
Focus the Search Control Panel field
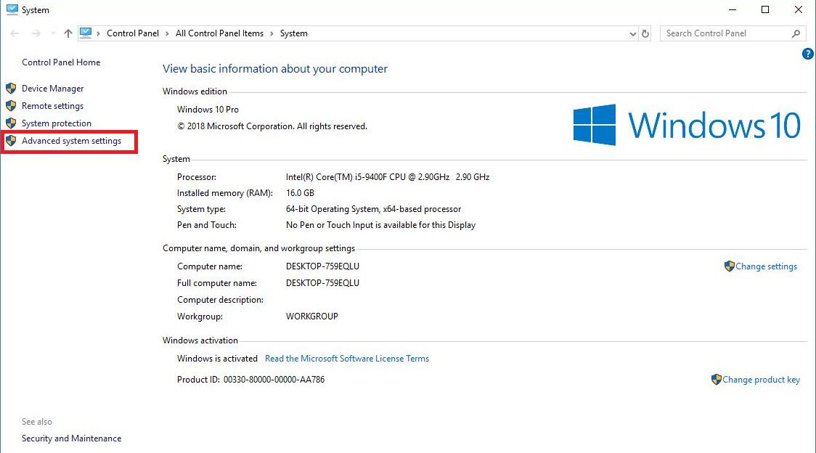click(722, 33)
